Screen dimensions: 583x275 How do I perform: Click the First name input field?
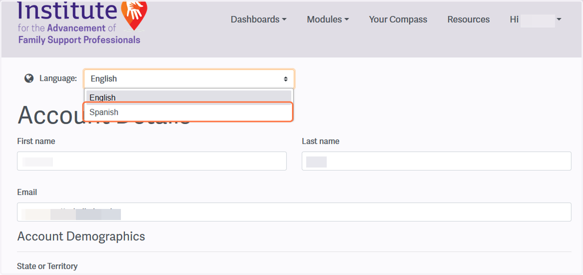coord(152,161)
